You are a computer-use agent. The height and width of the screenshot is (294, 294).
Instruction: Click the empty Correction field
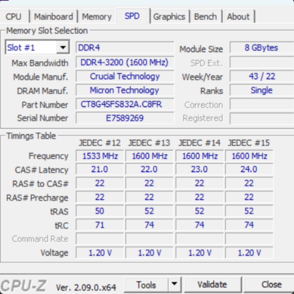click(262, 104)
